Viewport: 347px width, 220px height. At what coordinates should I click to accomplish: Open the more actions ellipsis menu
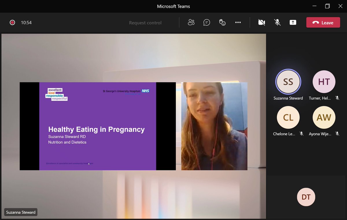coord(238,22)
